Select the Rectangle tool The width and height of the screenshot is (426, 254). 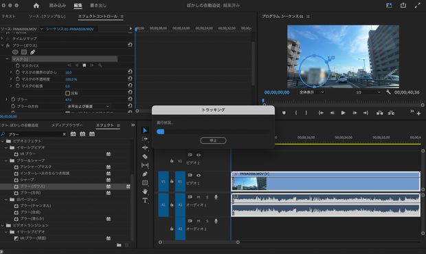coord(145,182)
